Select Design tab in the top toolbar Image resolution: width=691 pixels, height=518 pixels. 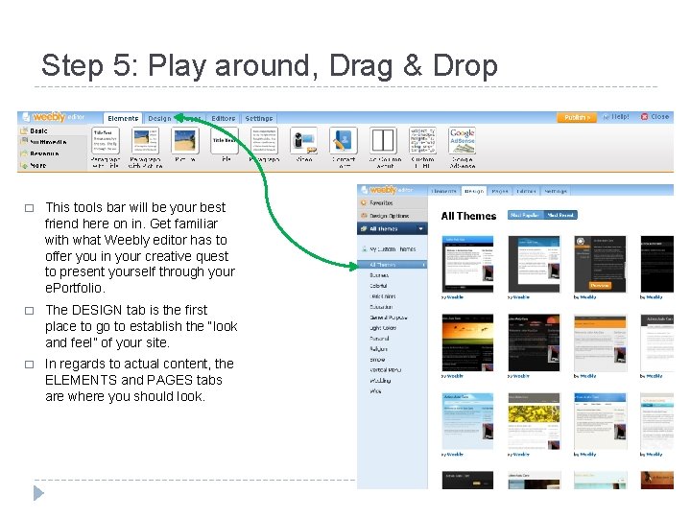pos(159,118)
